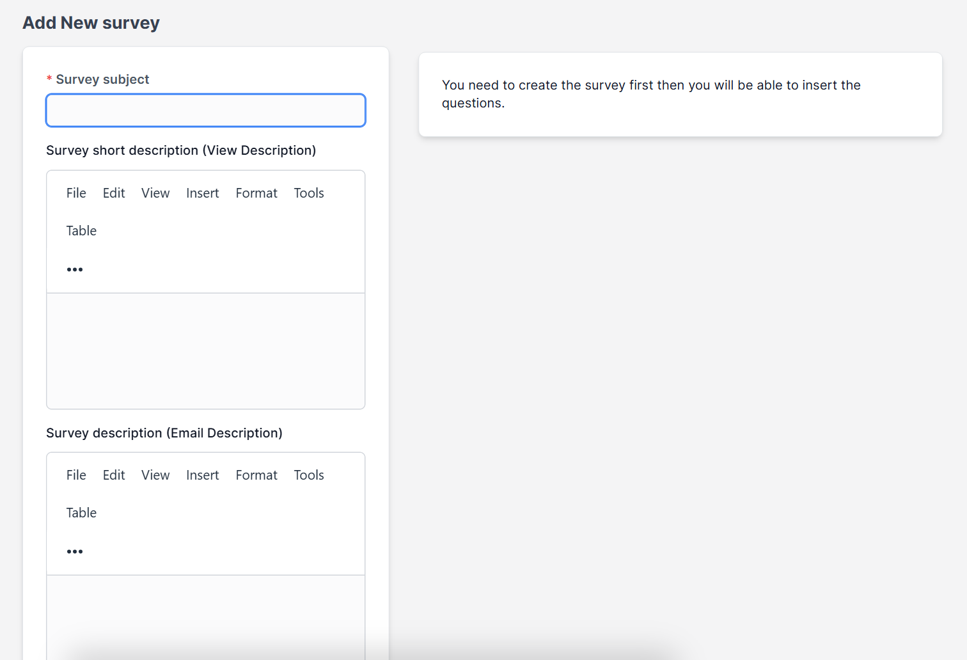Open Edit menu in View Description editor

(114, 193)
